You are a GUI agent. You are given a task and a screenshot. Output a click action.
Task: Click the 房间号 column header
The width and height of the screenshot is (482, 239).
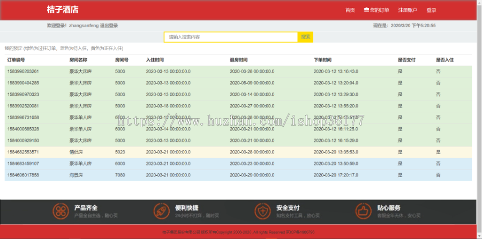point(122,60)
